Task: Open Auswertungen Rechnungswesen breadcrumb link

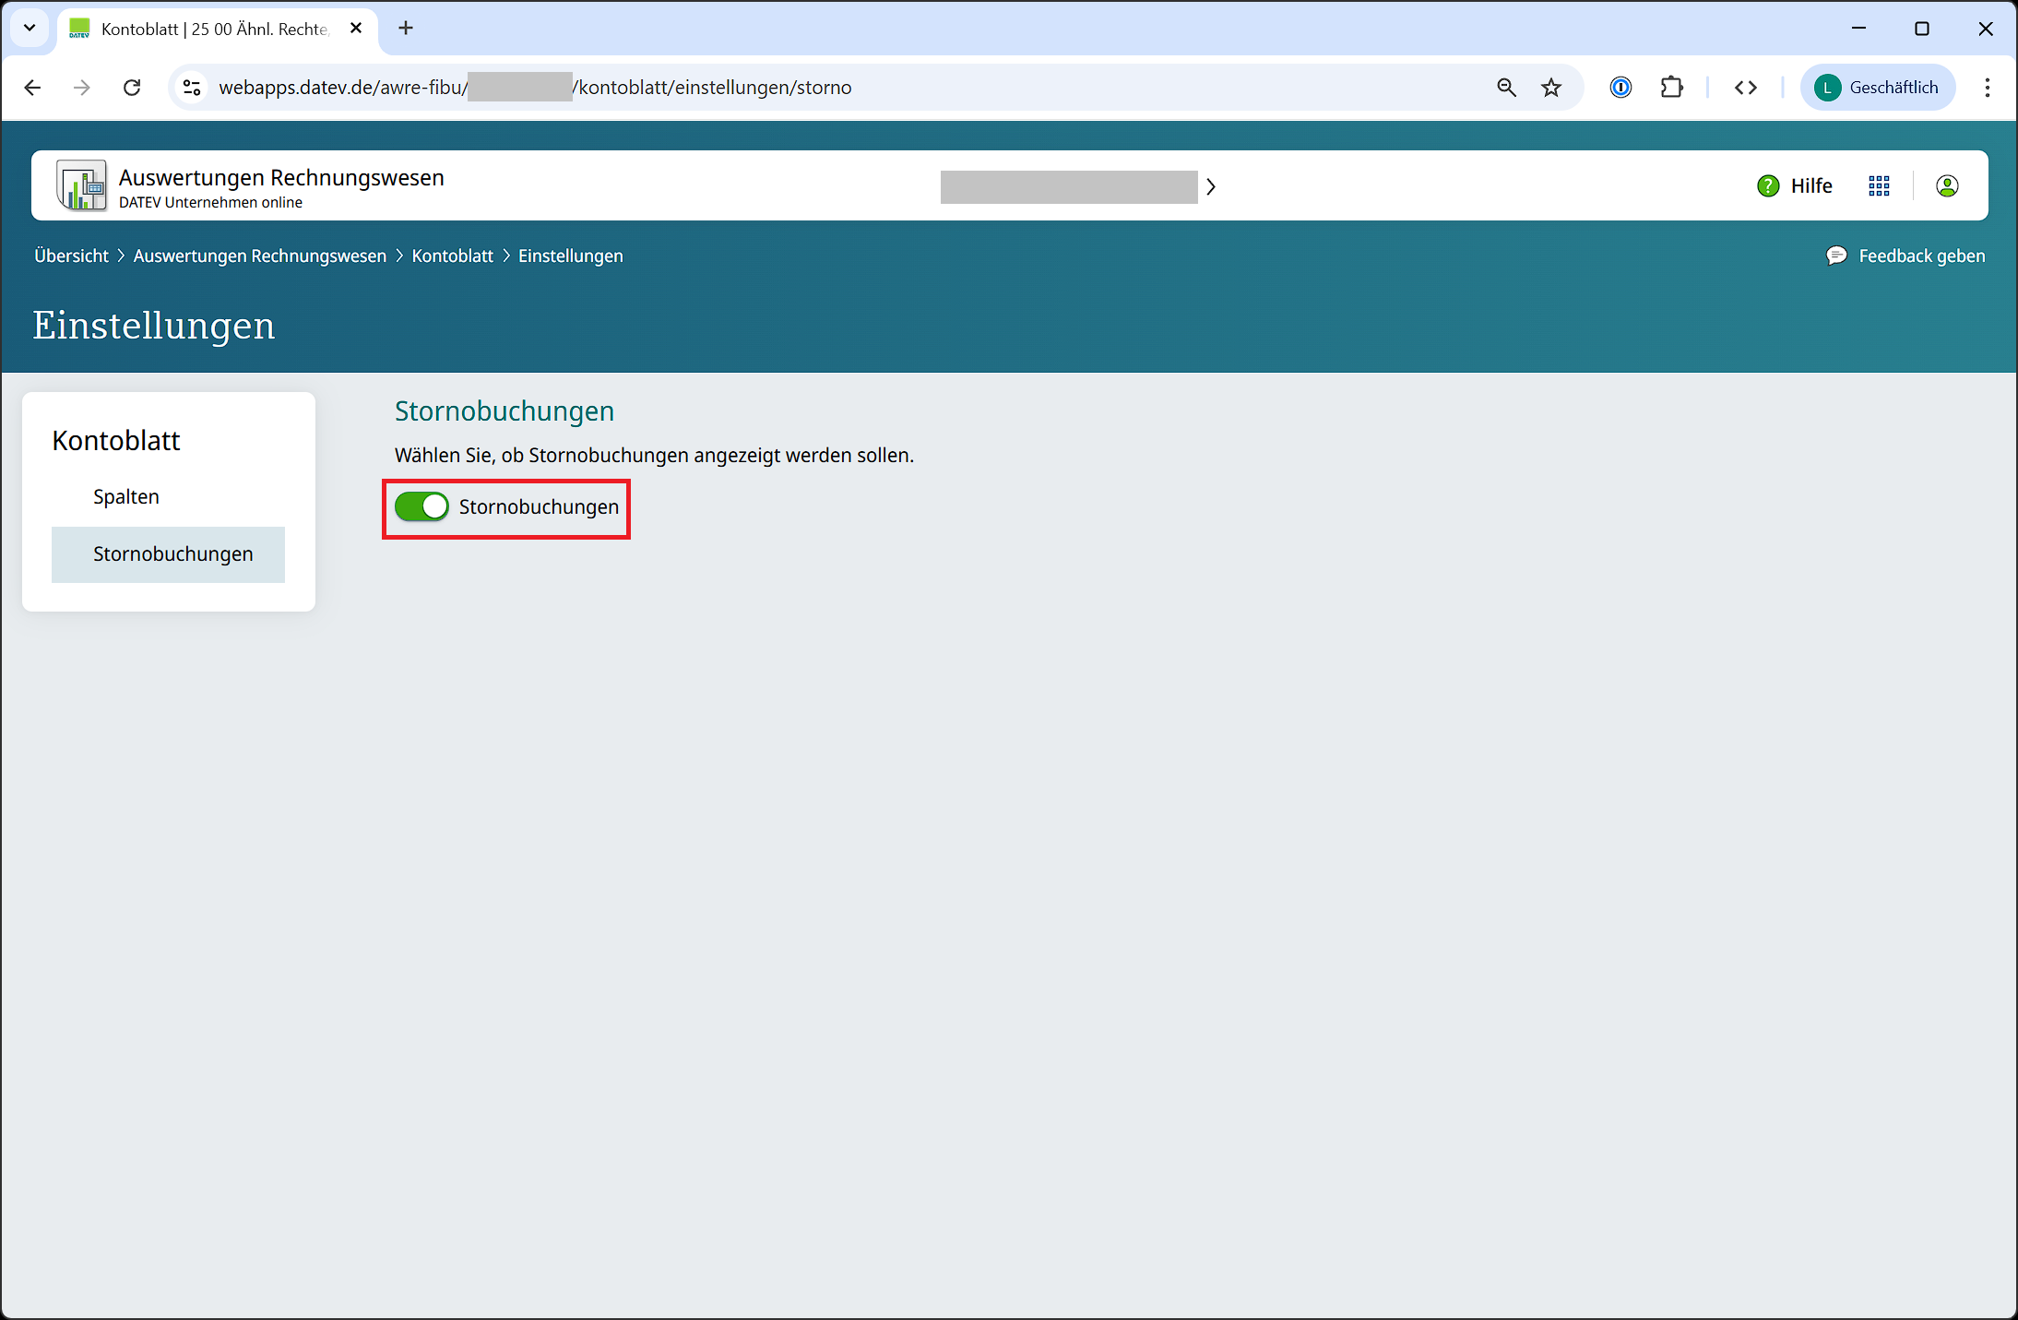Action: tap(260, 256)
